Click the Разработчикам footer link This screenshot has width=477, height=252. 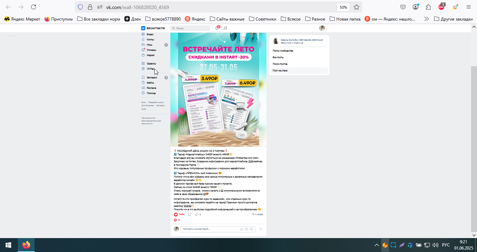[x=156, y=102]
